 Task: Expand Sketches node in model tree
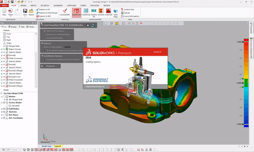tap(2, 112)
